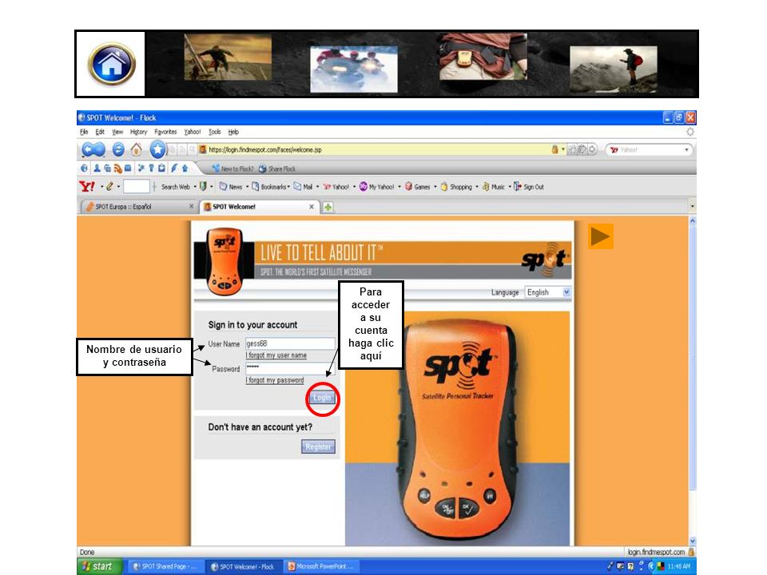Image resolution: width=767 pixels, height=575 pixels.
Task: Click the Yahoo! search box beside the address bar
Action: pos(649,149)
